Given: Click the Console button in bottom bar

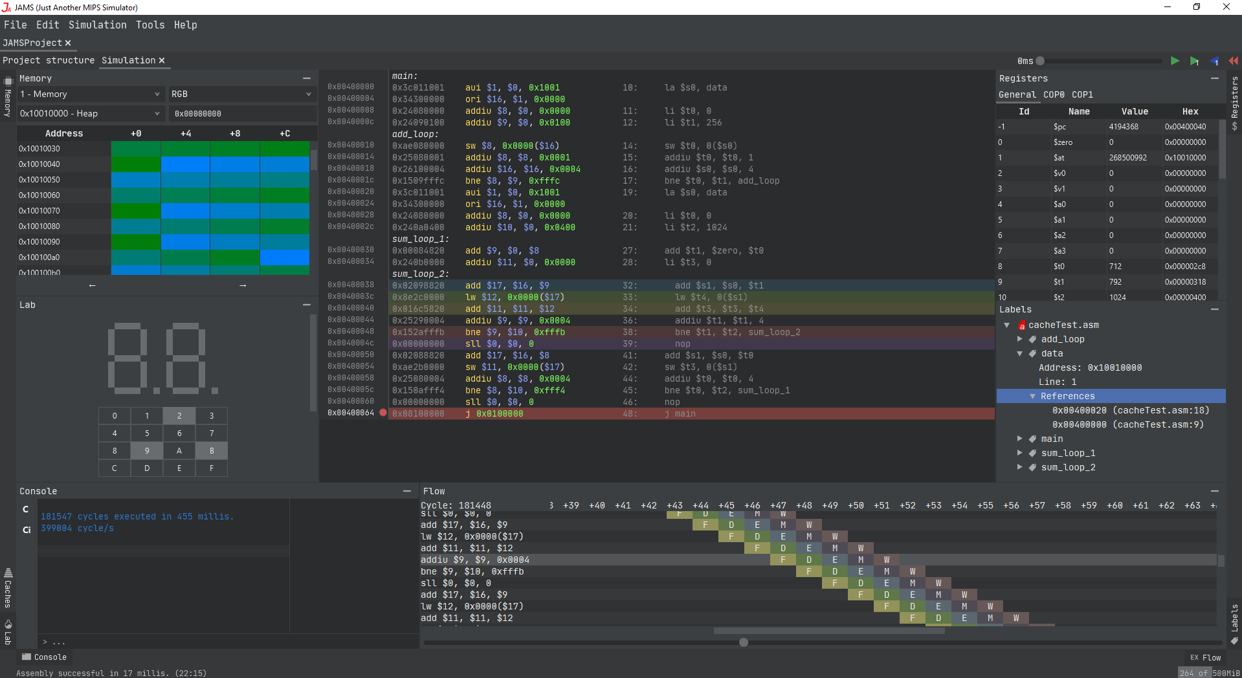Looking at the screenshot, I should pyautogui.click(x=44, y=657).
